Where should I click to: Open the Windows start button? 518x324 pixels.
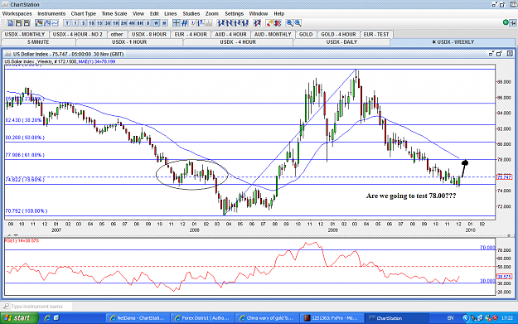coord(20,318)
